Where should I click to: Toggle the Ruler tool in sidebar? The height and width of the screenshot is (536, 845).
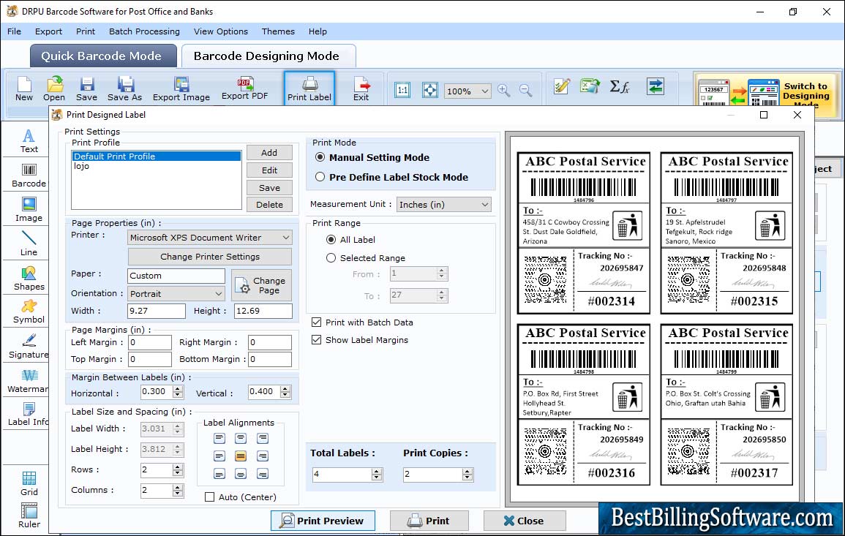[29, 516]
